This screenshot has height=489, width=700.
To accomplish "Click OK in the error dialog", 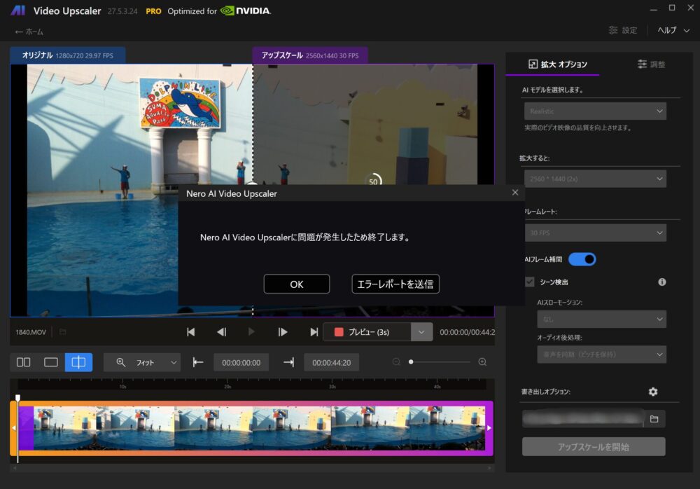I will [x=296, y=284].
